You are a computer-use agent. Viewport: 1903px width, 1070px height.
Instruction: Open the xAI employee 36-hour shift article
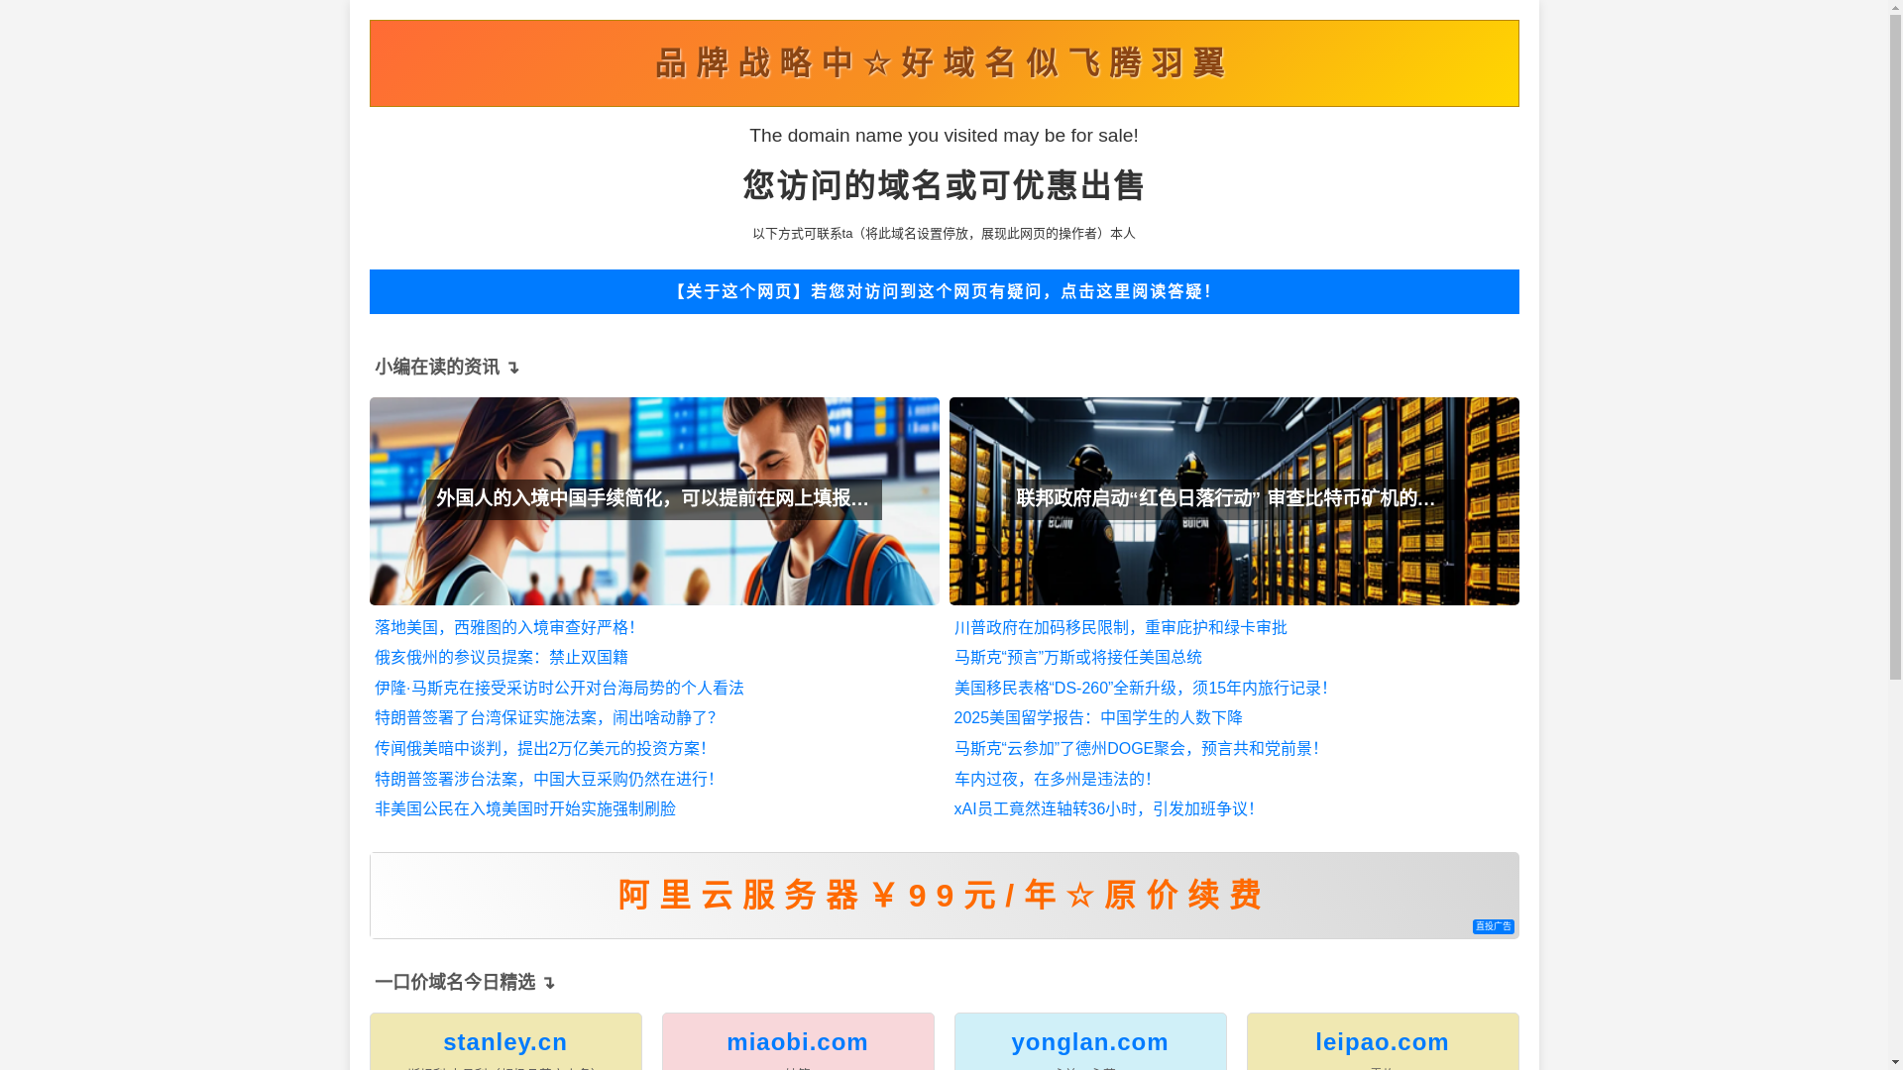[x=1103, y=808]
